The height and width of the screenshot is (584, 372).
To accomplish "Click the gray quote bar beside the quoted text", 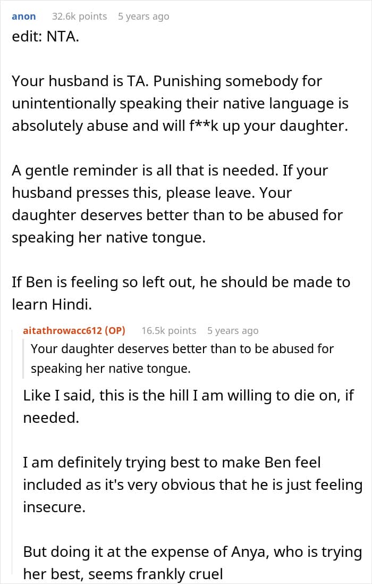I will (24, 358).
